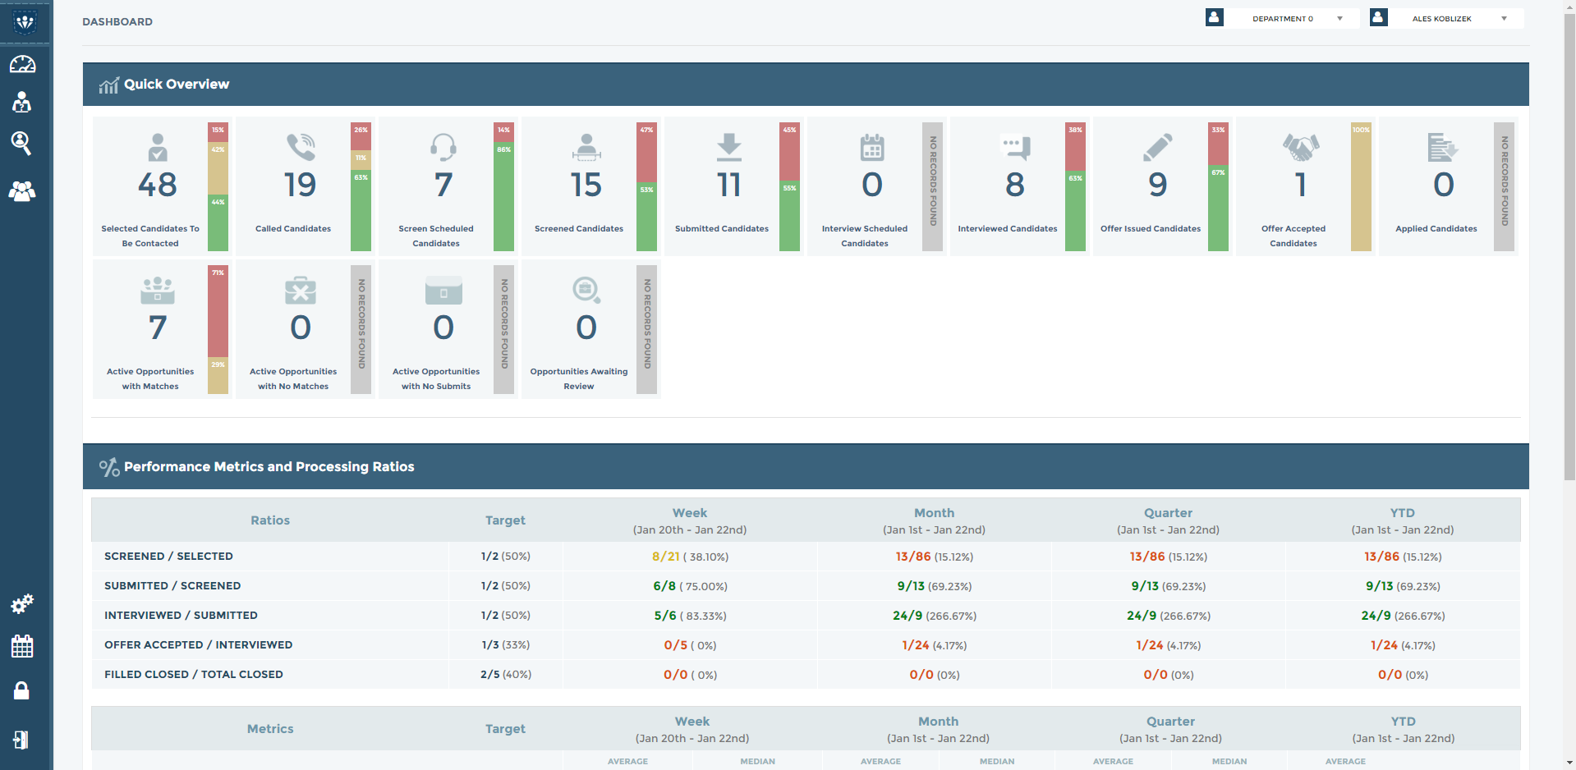Open the dashboard gauge icon in sidebar
This screenshot has width=1576, height=770.
(x=22, y=64)
